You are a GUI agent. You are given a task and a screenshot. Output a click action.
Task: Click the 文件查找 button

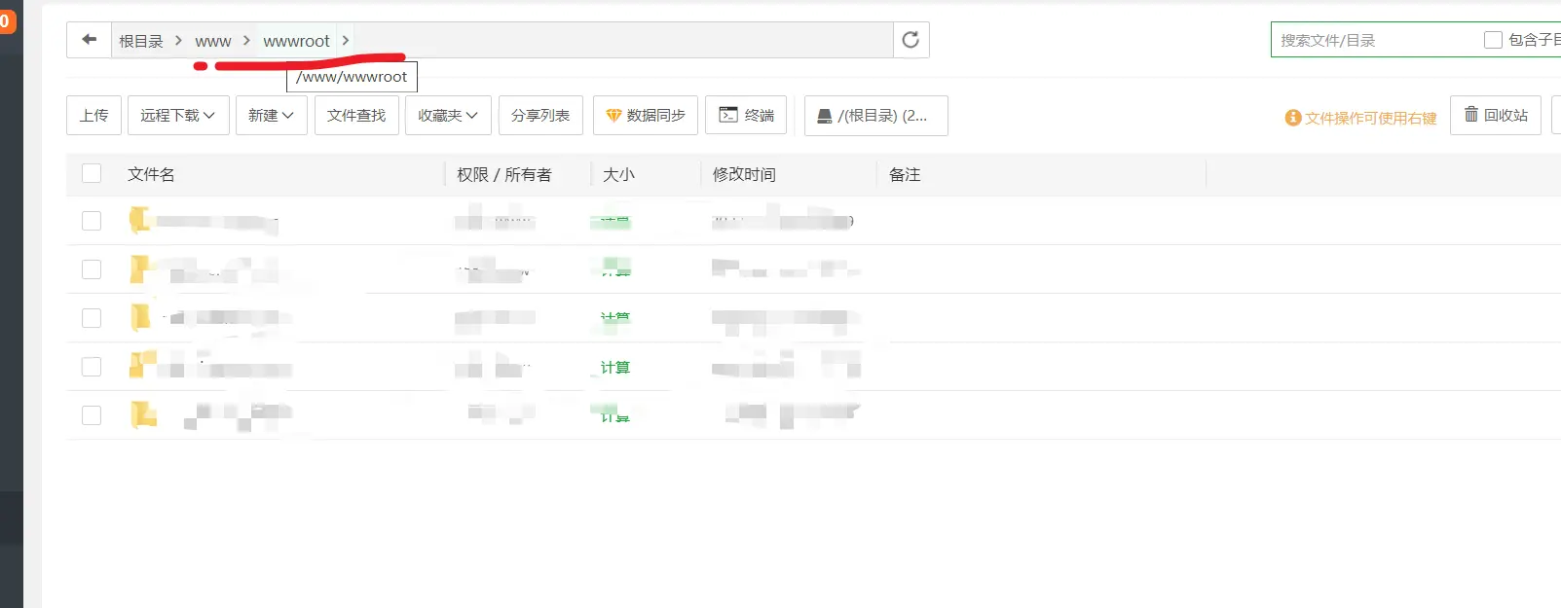(356, 115)
